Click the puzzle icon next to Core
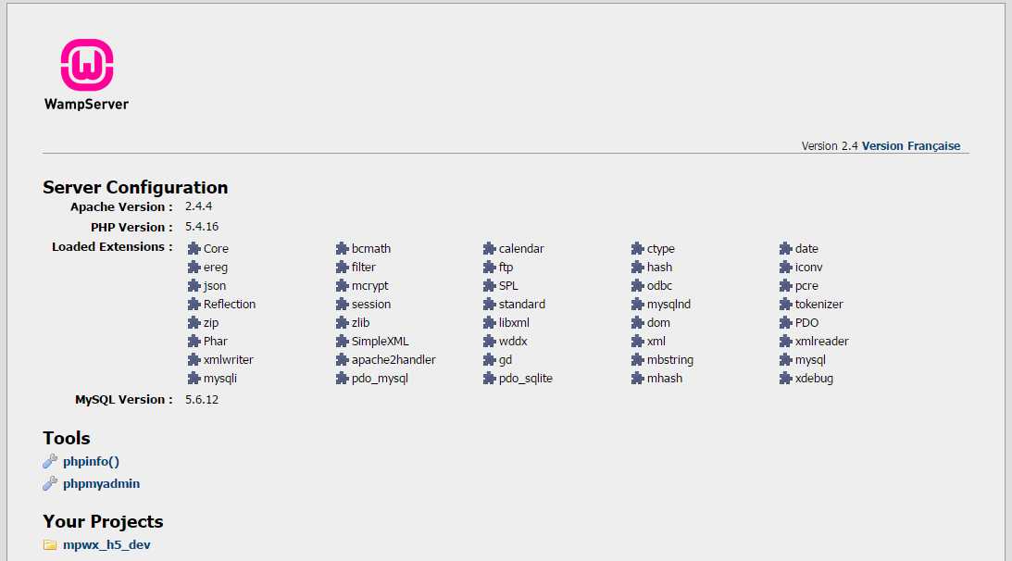 point(194,248)
